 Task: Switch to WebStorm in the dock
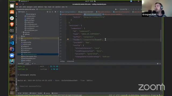click(12, 62)
